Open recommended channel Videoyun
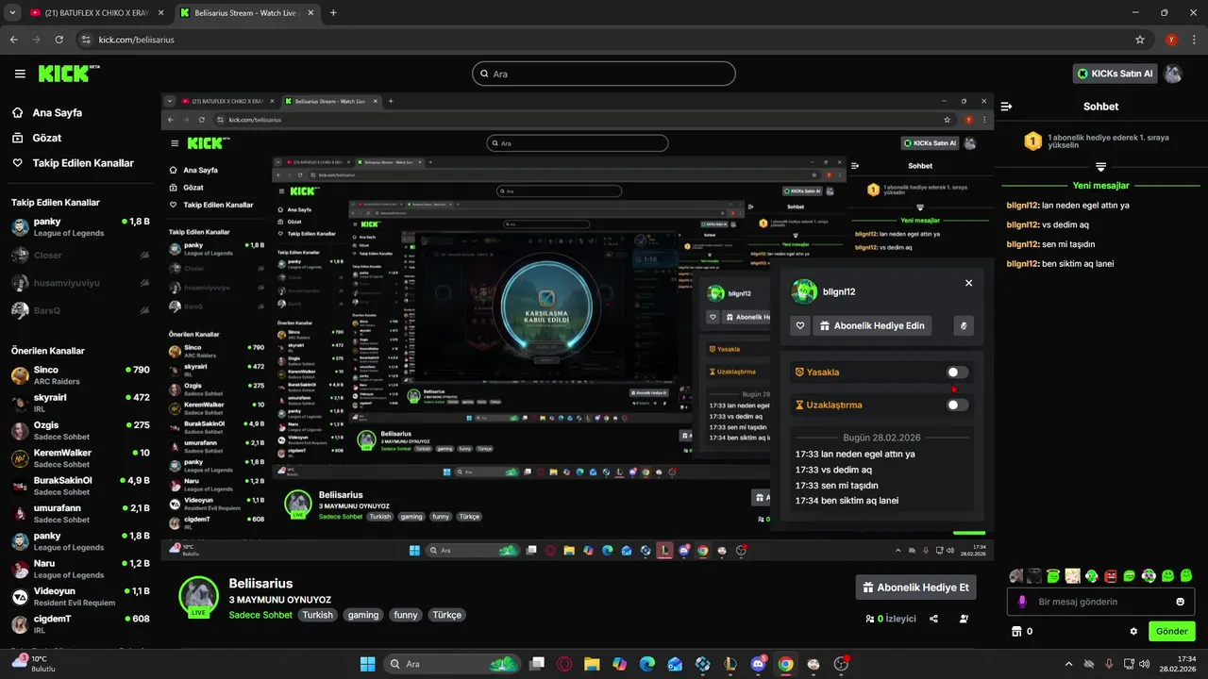 click(80, 596)
